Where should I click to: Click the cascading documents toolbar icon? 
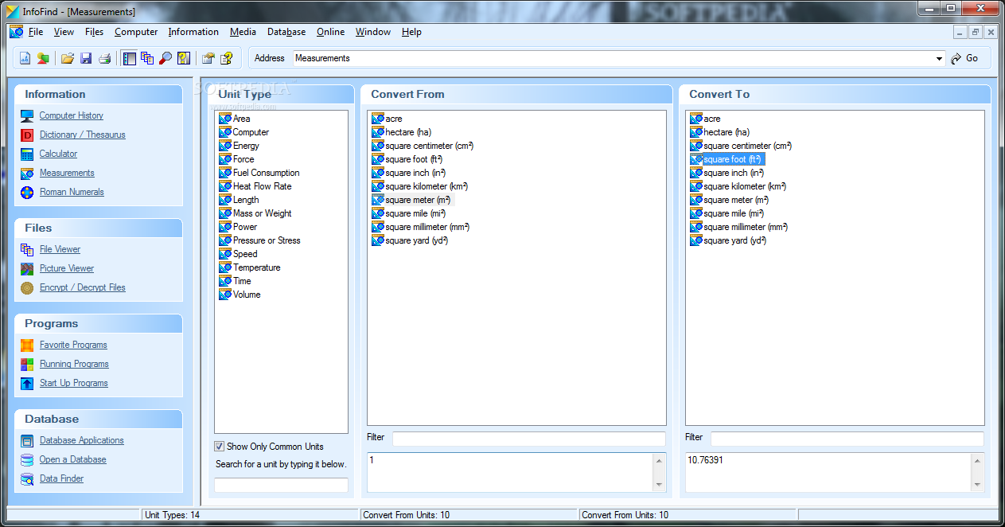point(147,58)
